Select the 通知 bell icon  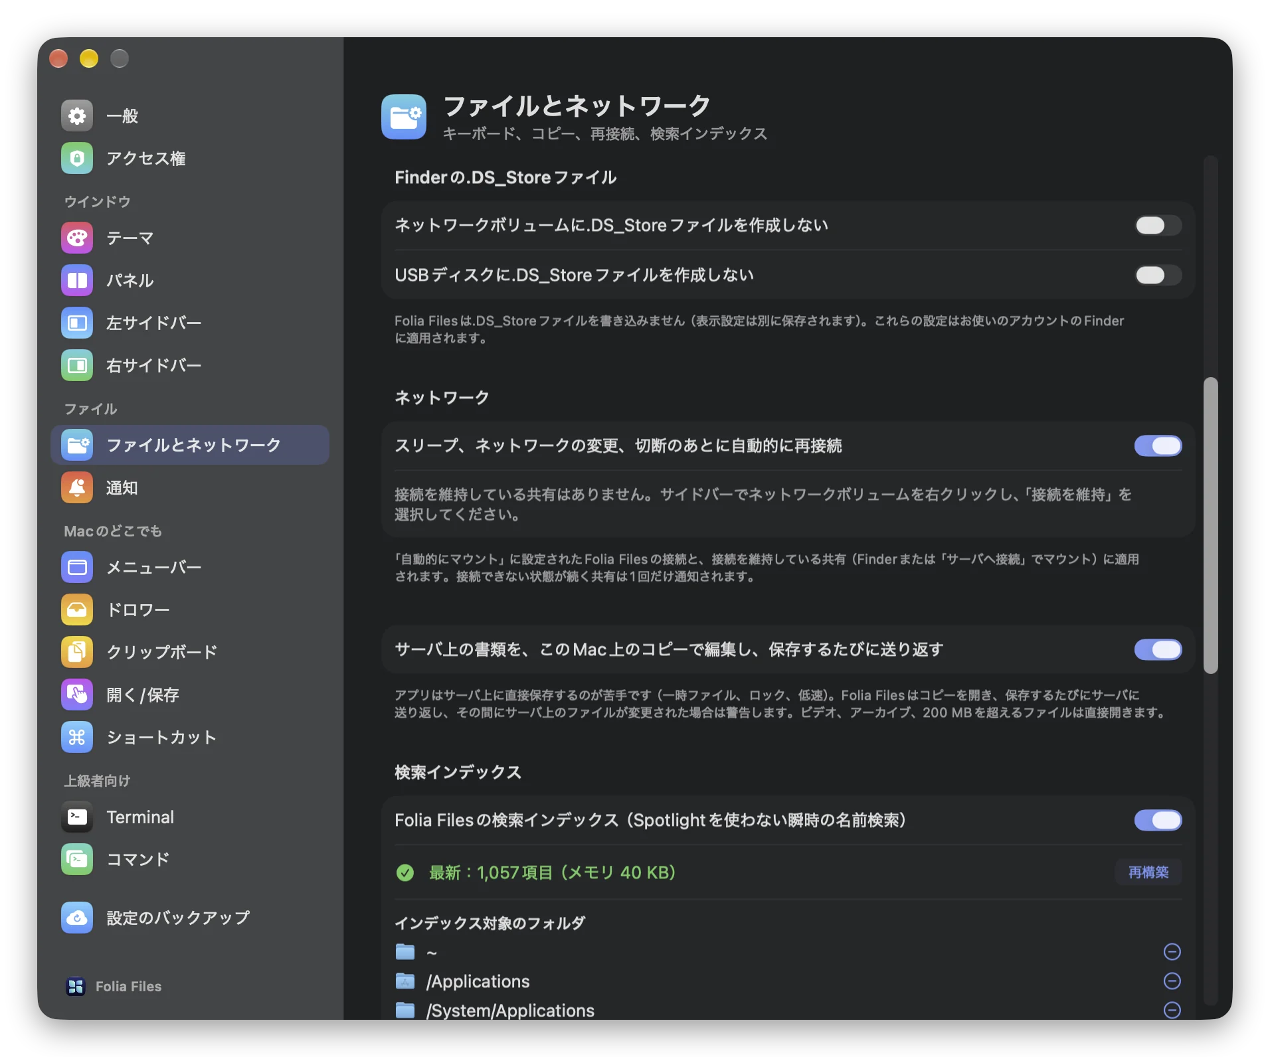tap(77, 487)
